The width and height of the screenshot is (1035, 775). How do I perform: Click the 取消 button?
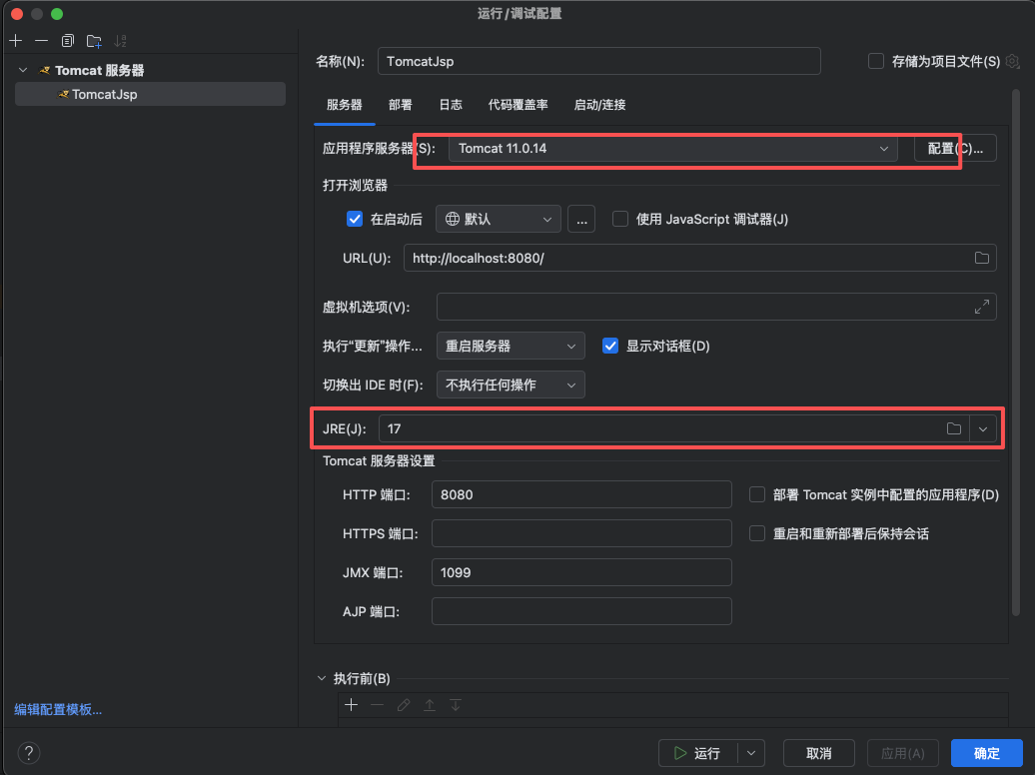pos(819,753)
